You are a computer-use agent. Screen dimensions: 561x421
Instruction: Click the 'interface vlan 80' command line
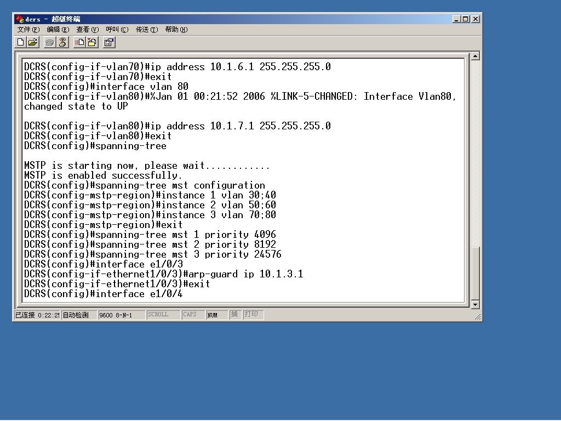(106, 87)
